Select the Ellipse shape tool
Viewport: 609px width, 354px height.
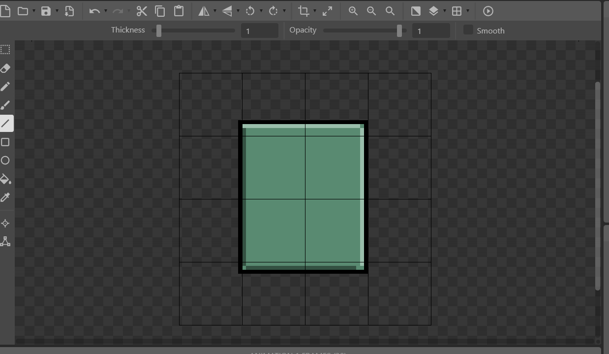[x=5, y=161]
